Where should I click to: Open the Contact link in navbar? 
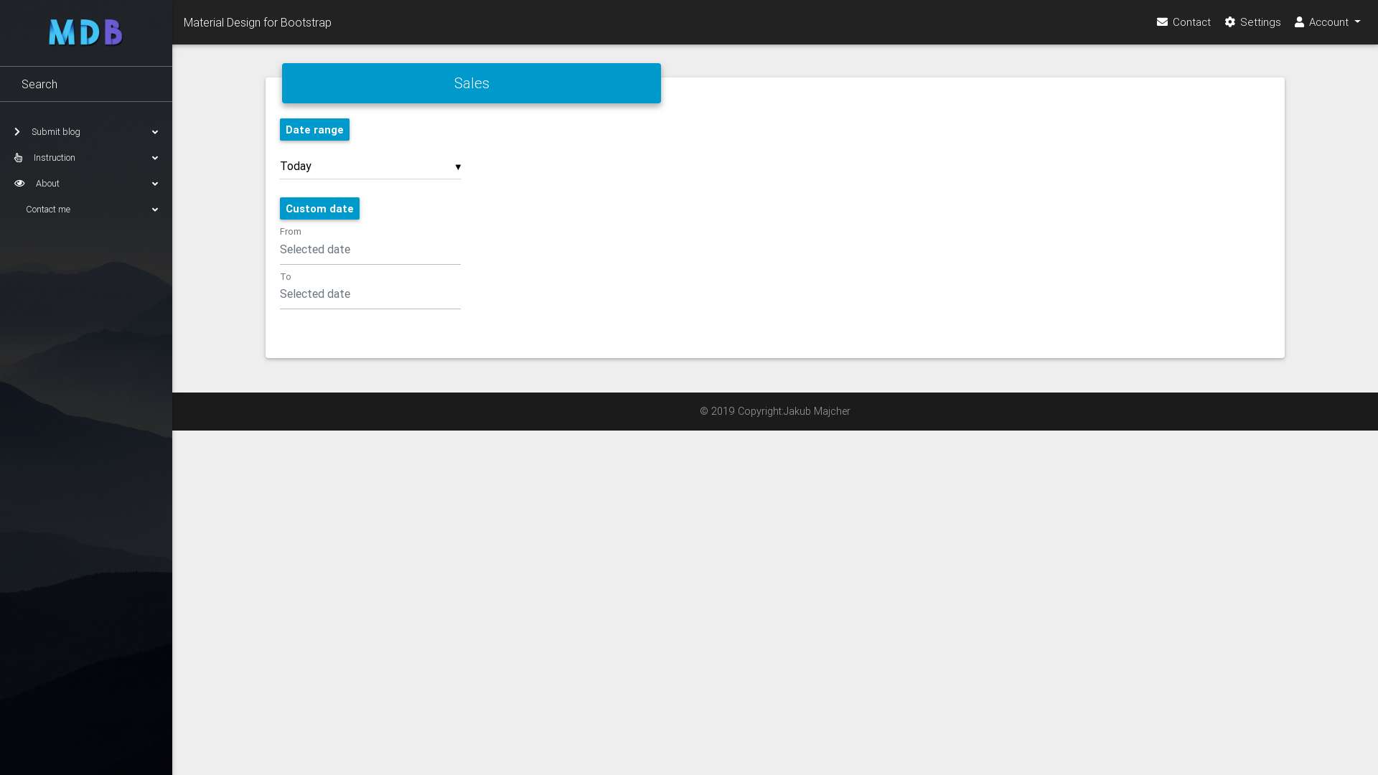pos(1184,22)
